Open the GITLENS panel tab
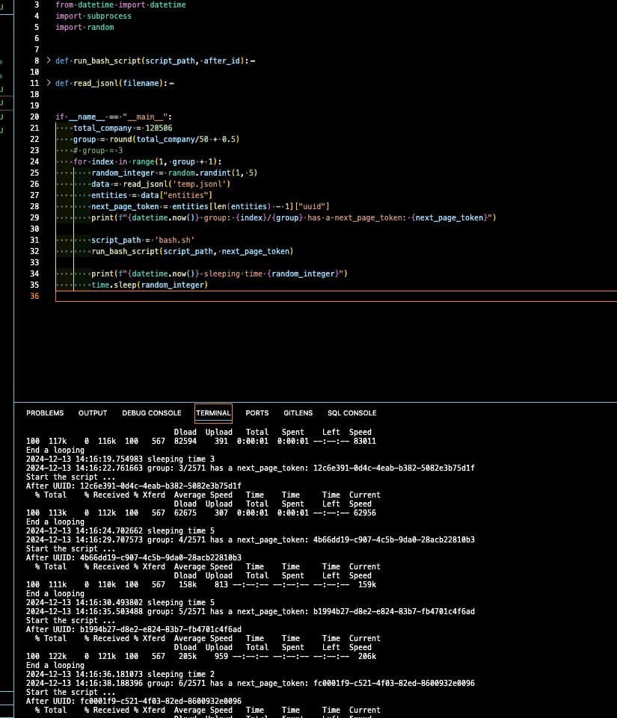The image size is (617, 718). coord(298,413)
